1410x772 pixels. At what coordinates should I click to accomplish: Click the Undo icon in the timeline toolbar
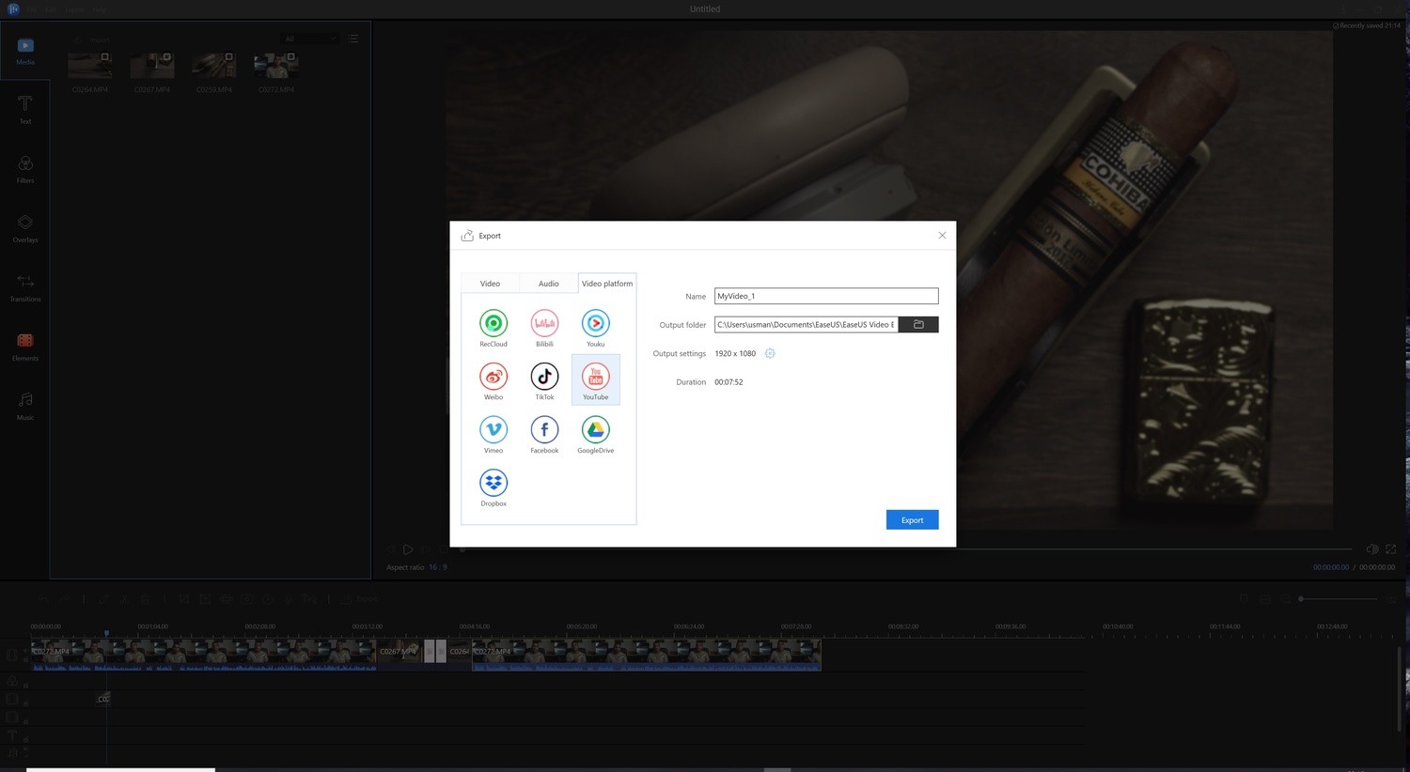[42, 598]
